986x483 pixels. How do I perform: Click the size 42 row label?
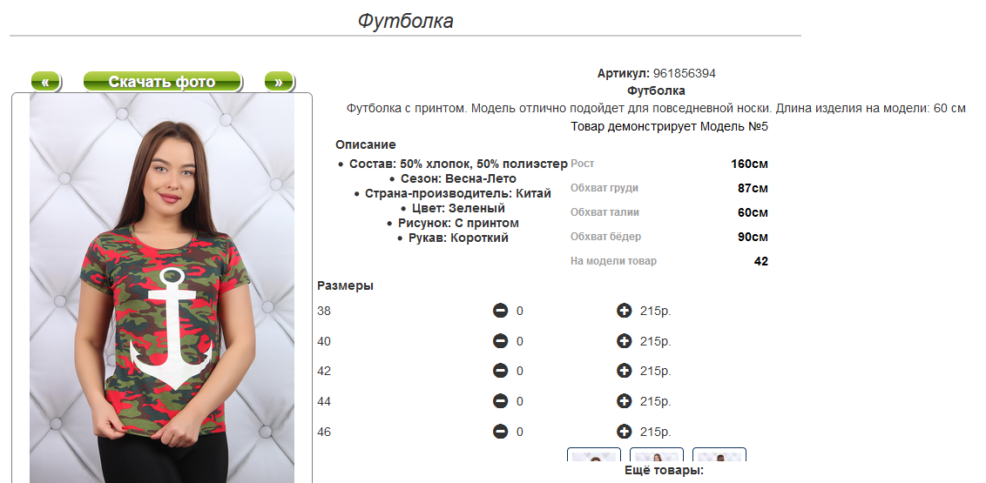tap(325, 372)
